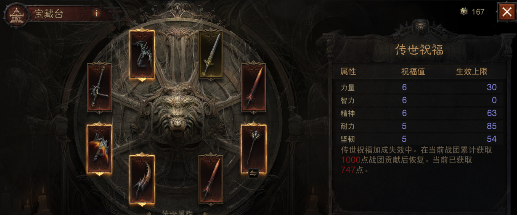
Task: Close the treasure panel with the X button
Action: 506,12
